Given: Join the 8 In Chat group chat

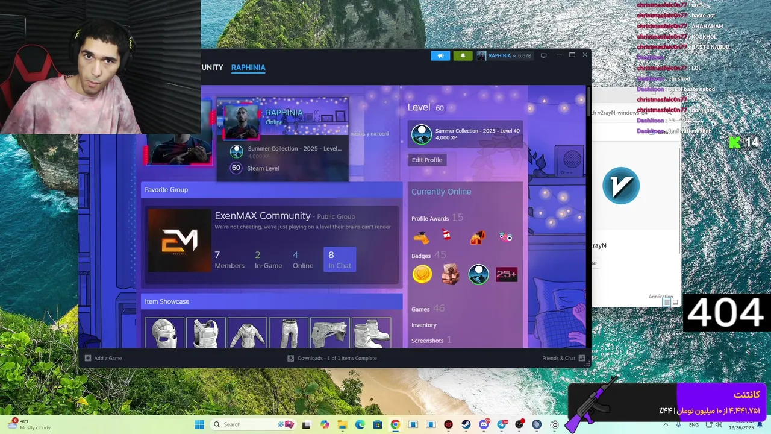Looking at the screenshot, I should coord(340,259).
